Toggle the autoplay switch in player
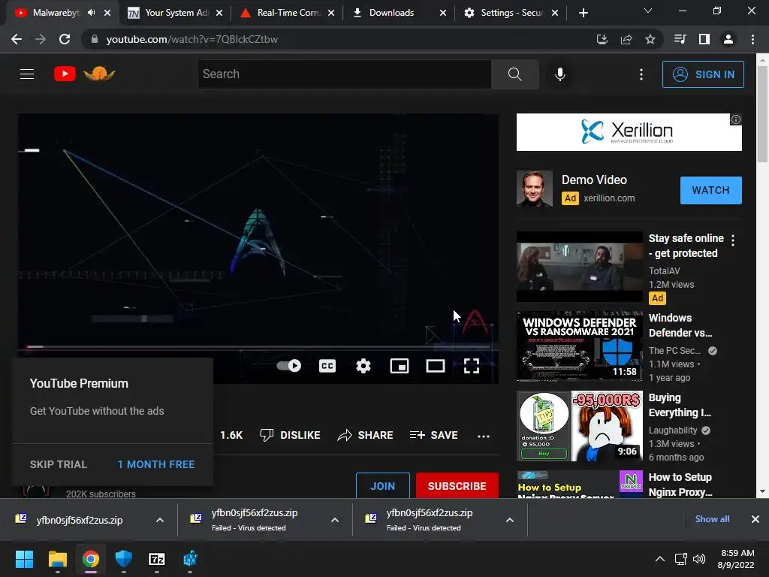Screen dimensions: 769x577 [289, 366]
